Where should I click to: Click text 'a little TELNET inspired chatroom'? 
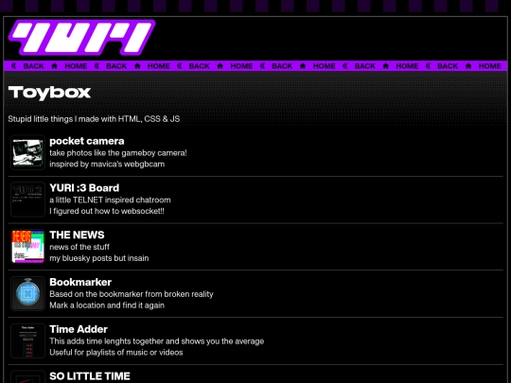[110, 200]
